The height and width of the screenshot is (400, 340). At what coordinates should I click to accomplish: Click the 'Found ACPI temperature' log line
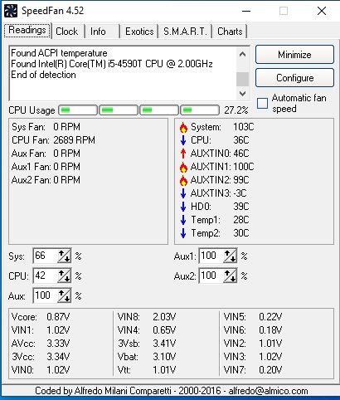(59, 53)
